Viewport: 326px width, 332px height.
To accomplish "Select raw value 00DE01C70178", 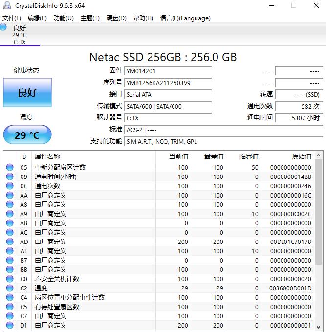I will pos(290,242).
